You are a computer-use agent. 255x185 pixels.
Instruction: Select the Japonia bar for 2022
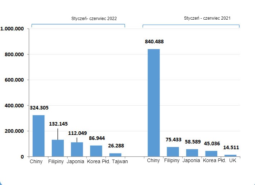(77, 149)
